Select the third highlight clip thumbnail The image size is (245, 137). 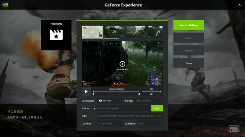(x=136, y=32)
